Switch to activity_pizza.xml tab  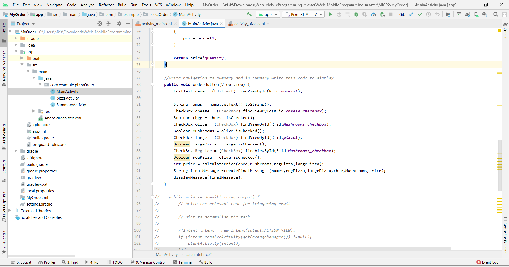pyautogui.click(x=249, y=24)
